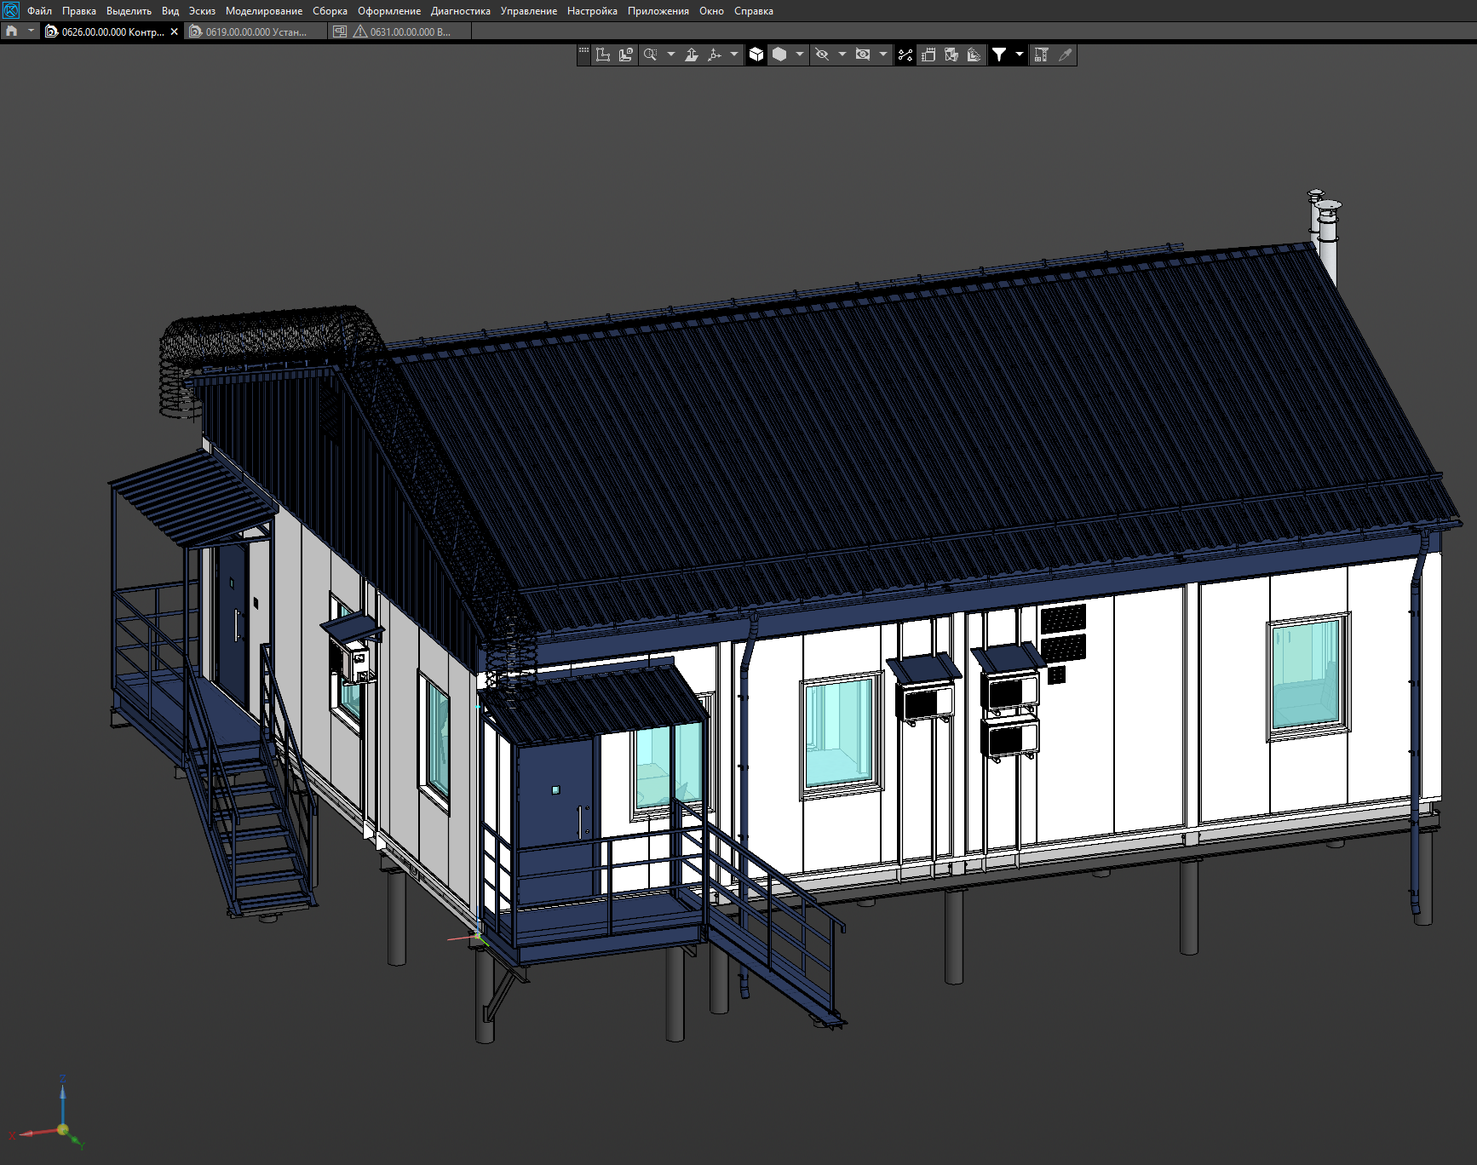Toggle the isolate visible components eye icon
This screenshot has height=1165, width=1477.
pos(863,55)
